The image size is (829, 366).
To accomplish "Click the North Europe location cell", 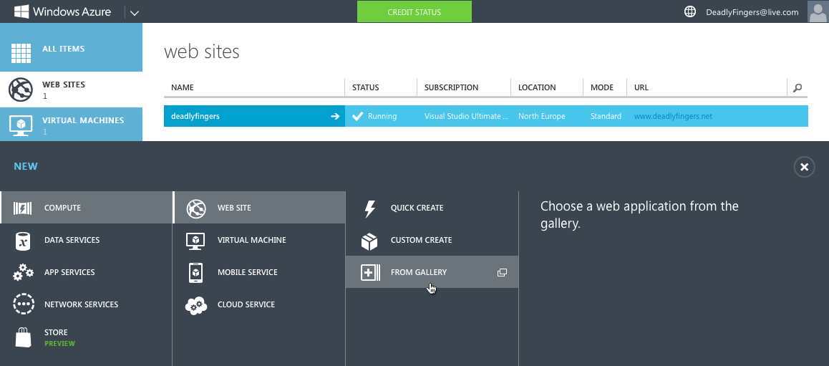I will coord(541,116).
